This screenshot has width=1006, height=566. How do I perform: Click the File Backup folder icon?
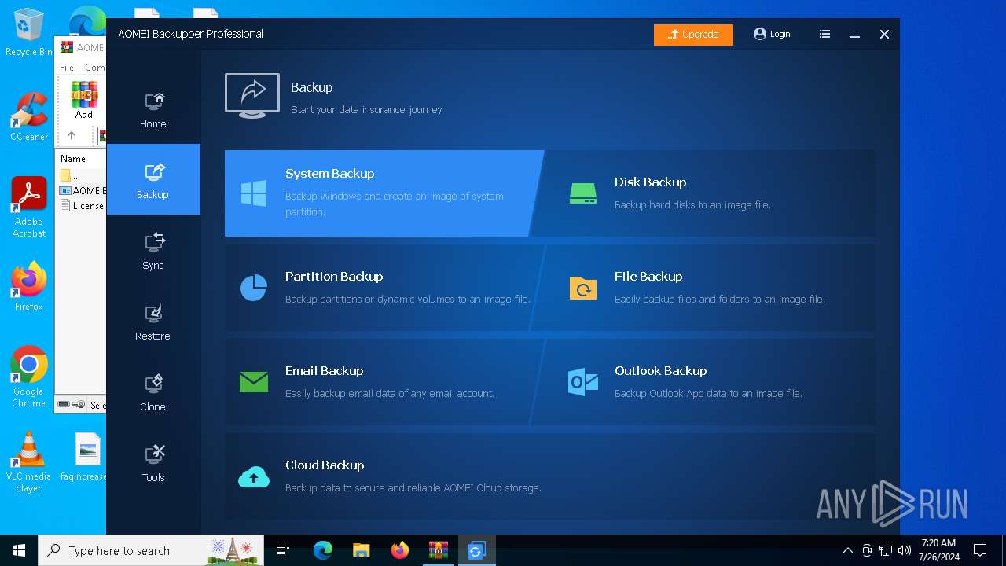coord(583,289)
